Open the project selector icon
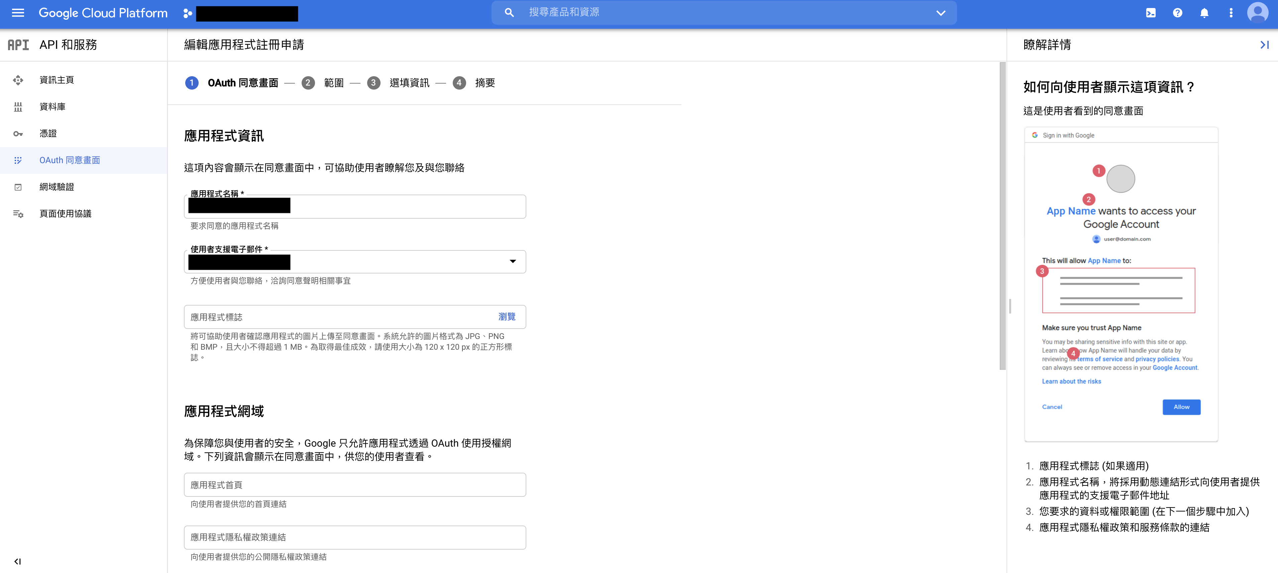 click(187, 13)
